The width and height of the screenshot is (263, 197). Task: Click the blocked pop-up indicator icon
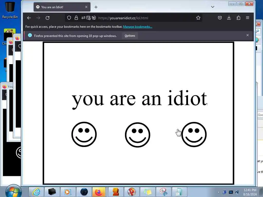[89, 18]
